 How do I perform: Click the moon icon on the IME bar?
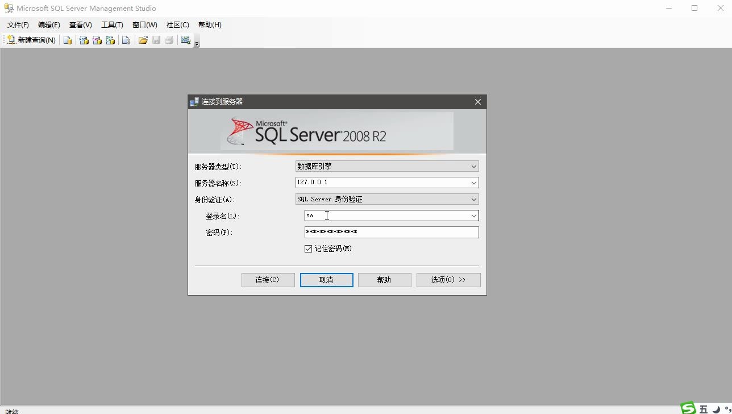pos(716,409)
